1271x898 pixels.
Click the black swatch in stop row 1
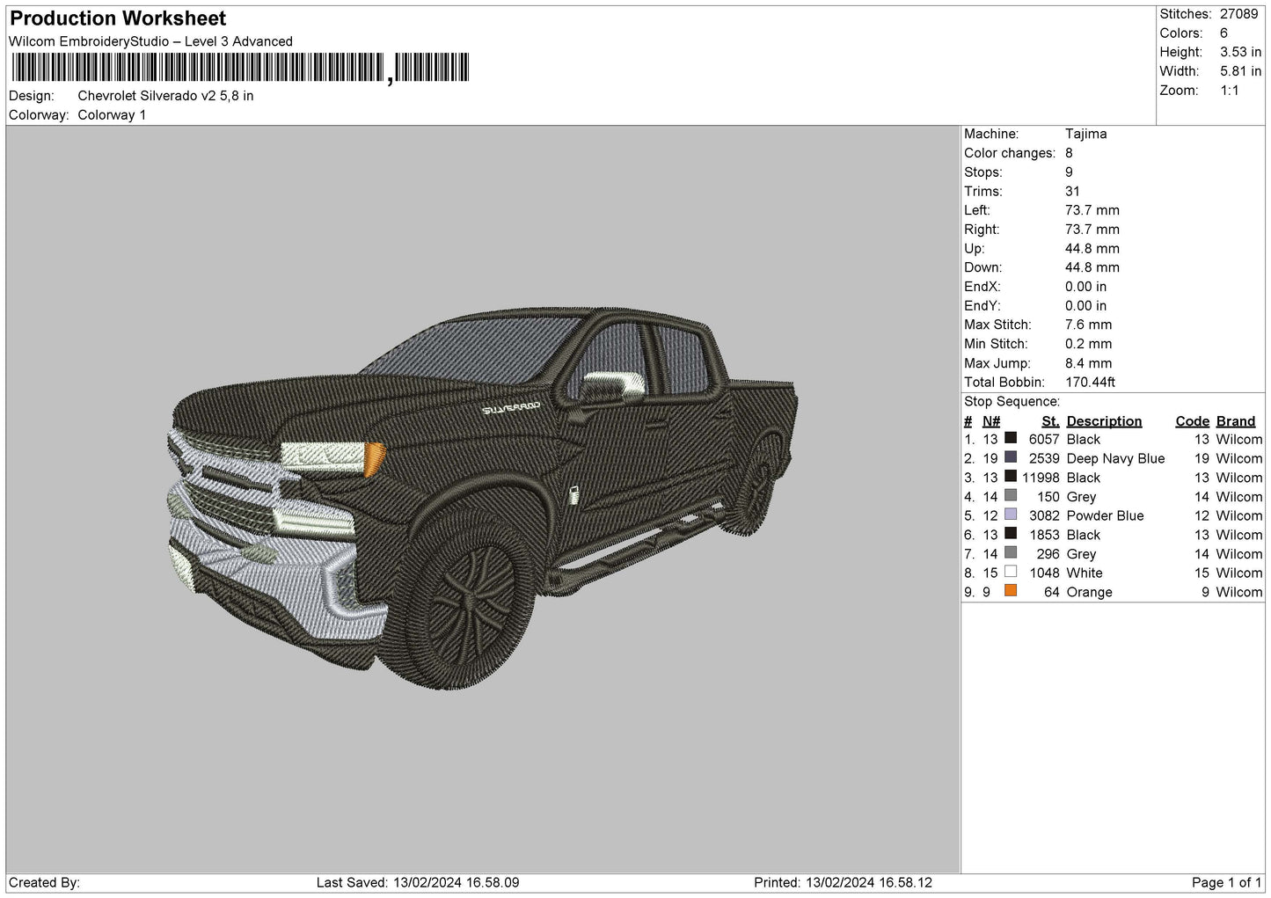point(1011,439)
